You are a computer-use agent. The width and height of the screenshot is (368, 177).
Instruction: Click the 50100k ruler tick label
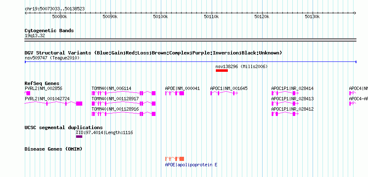pyautogui.click(x=160, y=17)
